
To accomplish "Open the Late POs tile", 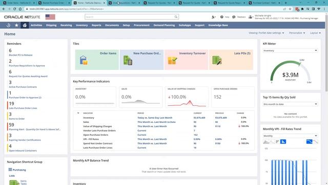I will 231,60.
